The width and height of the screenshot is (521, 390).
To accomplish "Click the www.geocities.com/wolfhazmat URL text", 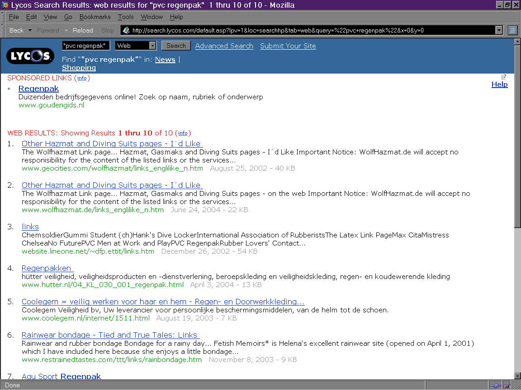I will click(x=112, y=168).
